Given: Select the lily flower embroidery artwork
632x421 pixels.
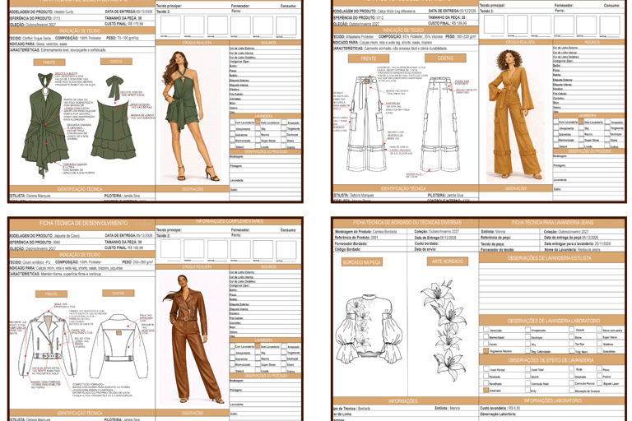Looking at the screenshot, I should point(445,331).
